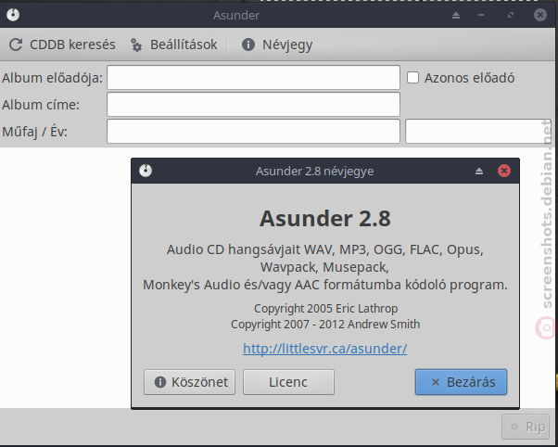Click the Asunder disc icon in main titlebar
This screenshot has width=558, height=447.
13,15
